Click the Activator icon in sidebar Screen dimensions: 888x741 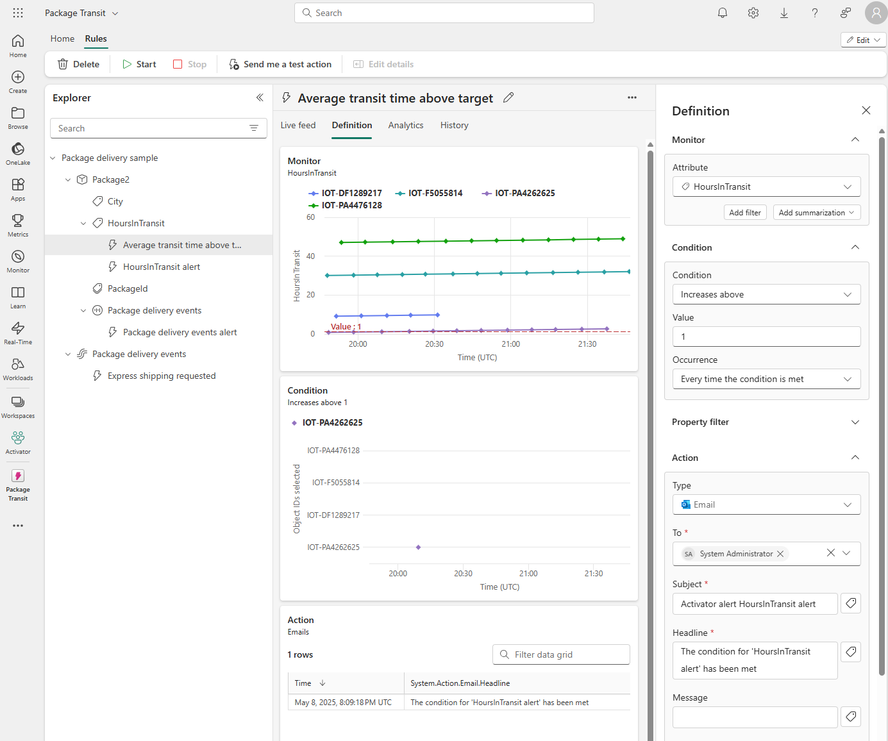[x=18, y=442]
